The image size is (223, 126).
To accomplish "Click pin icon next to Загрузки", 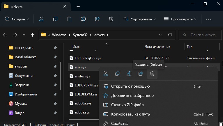I will pyautogui.click(x=55, y=85).
